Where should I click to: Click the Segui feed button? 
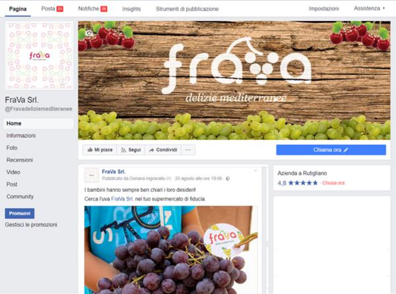click(131, 150)
